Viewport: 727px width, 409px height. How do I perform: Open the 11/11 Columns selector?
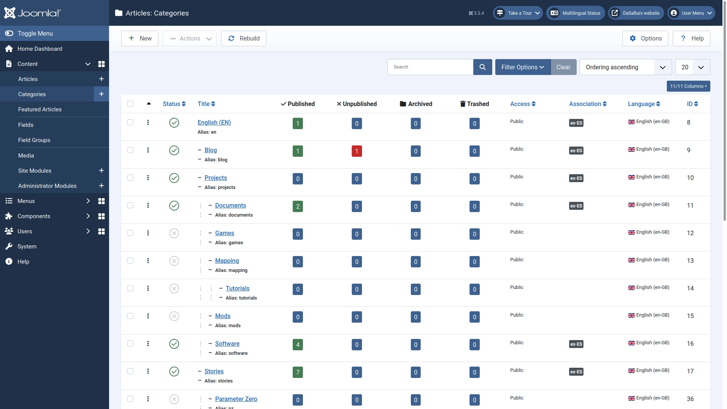[688, 86]
